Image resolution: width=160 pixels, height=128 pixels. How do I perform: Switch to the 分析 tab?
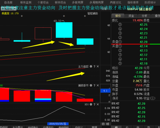pyautogui.click(x=144, y=16)
